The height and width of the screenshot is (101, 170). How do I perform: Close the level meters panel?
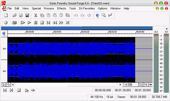tap(167, 29)
